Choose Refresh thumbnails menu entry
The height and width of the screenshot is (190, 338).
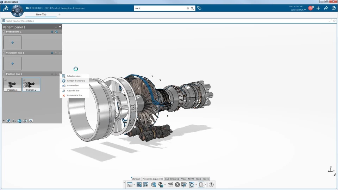click(x=74, y=81)
